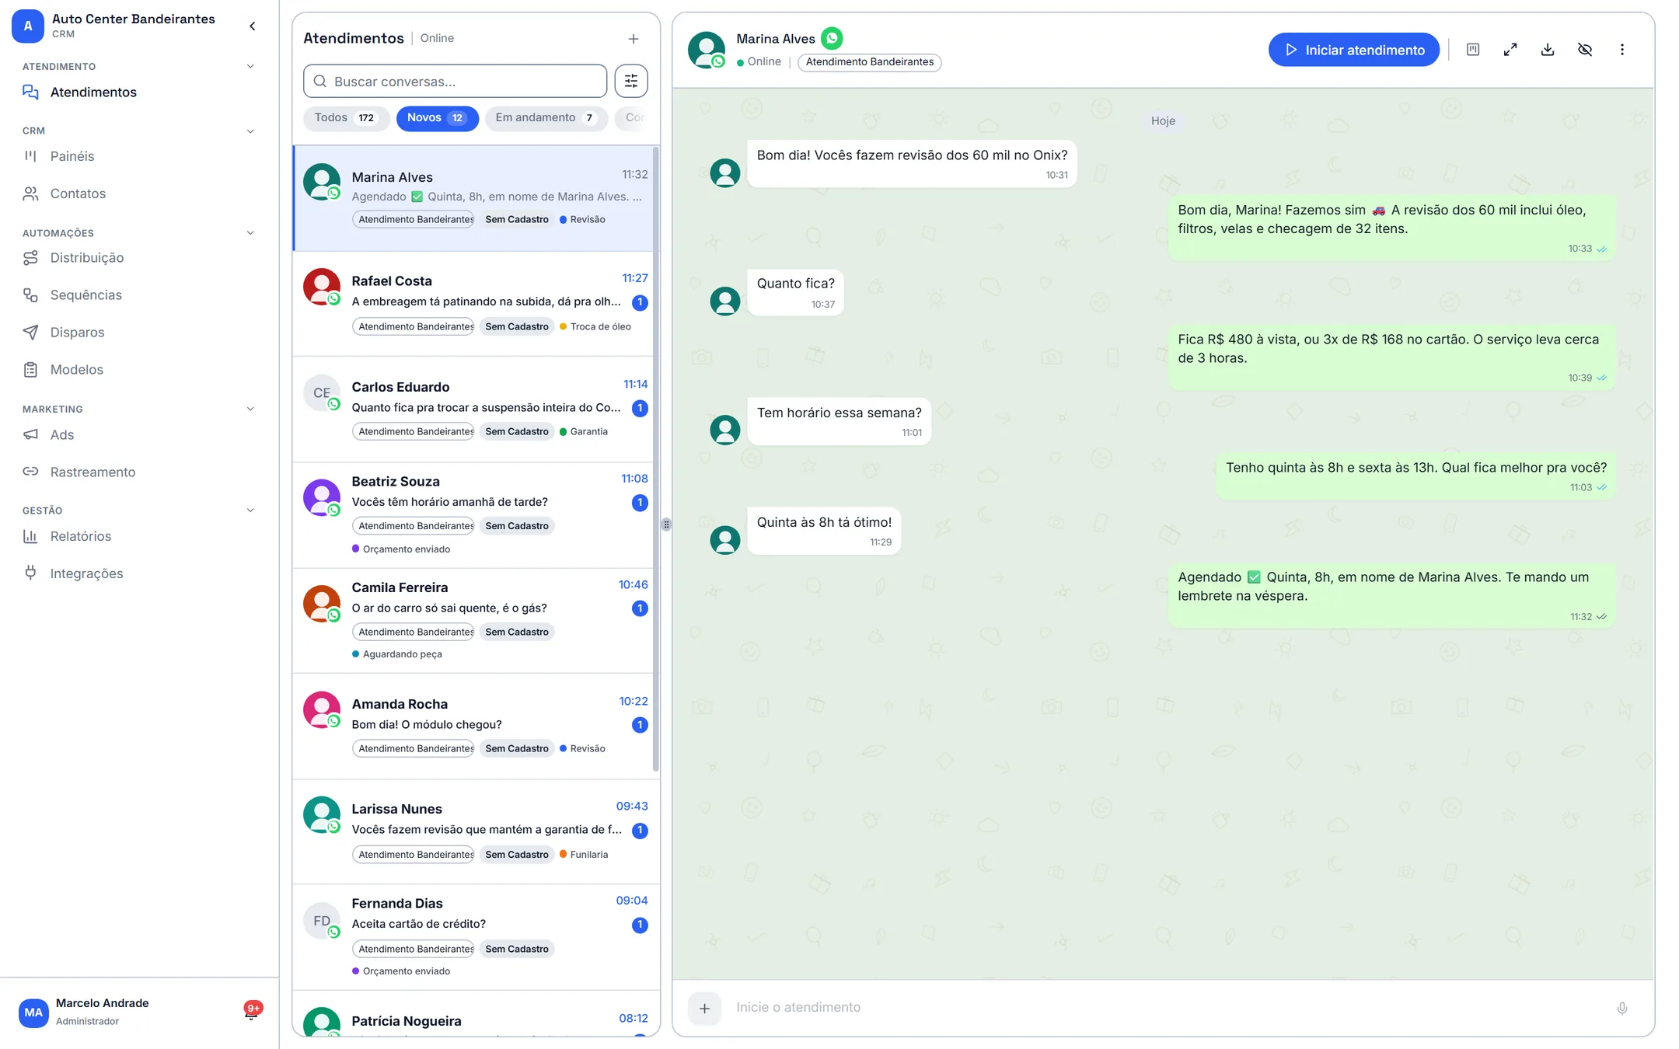Click the plus icon to add atendimento

634,39
